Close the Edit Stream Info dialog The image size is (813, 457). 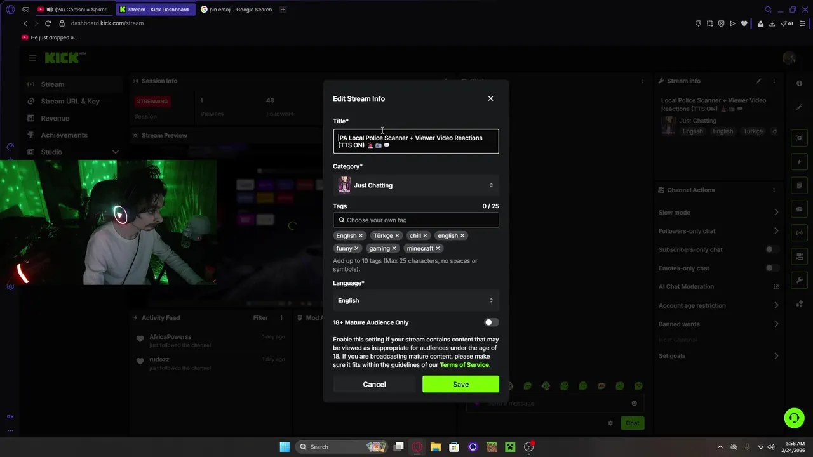[490, 98]
